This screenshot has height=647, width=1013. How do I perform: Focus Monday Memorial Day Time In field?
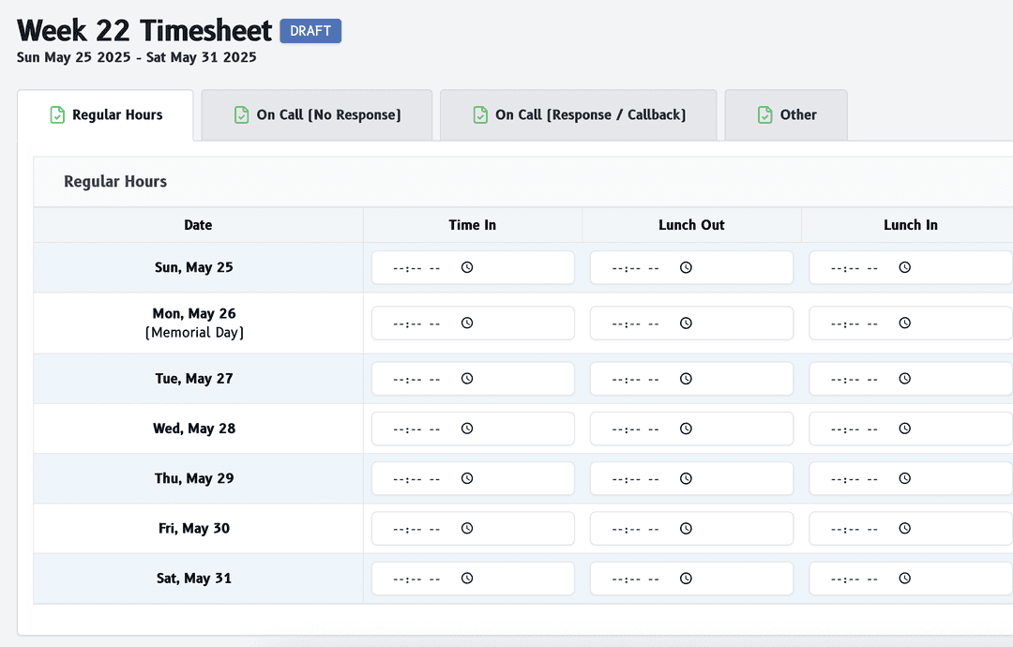coord(417,323)
